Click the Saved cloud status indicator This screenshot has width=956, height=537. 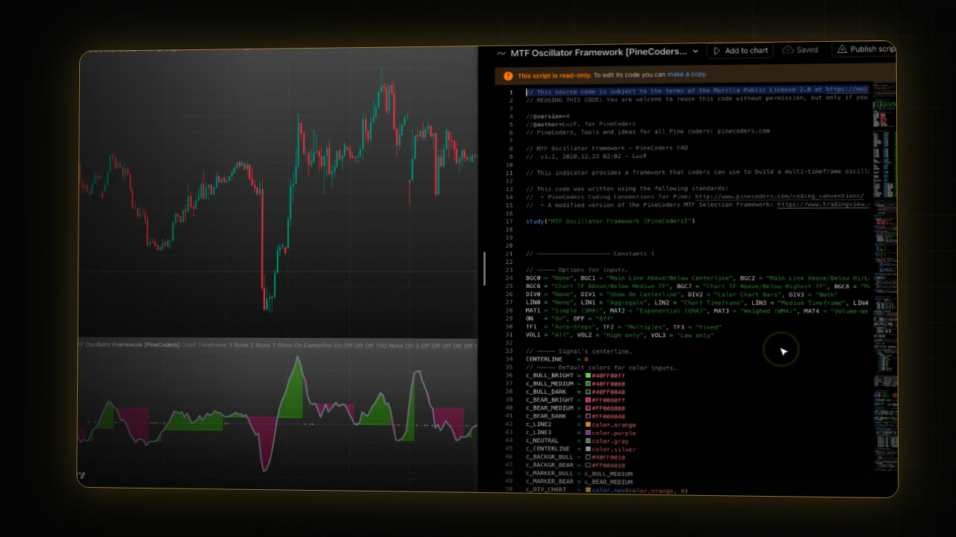click(801, 50)
